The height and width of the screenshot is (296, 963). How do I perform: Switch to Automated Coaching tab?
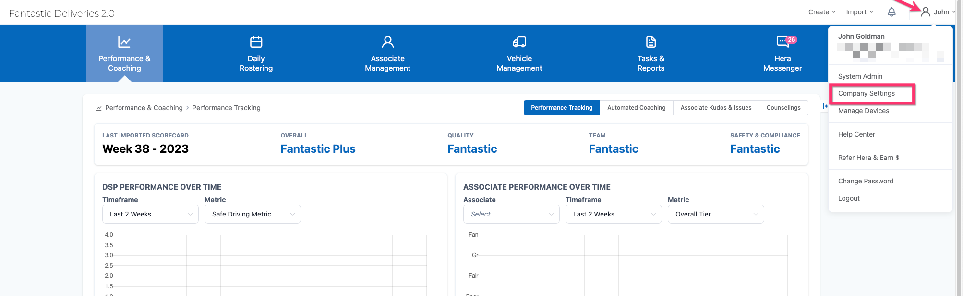click(x=637, y=108)
